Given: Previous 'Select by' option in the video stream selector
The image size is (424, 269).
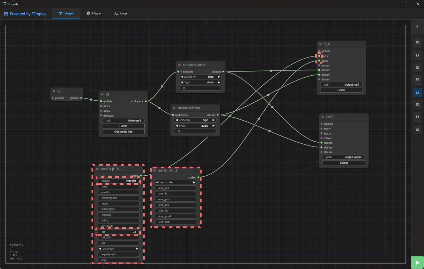Looking at the screenshot, I should [182, 77].
